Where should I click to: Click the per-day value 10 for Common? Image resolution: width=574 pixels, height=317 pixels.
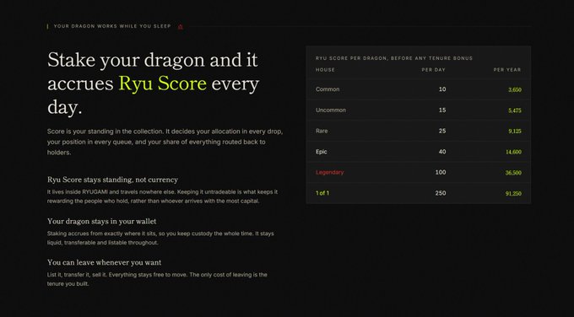tap(442, 89)
